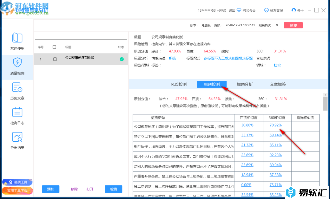The image size is (330, 199).
Task: Open the 89.94% 360 similarity link
Action: click(x=276, y=165)
